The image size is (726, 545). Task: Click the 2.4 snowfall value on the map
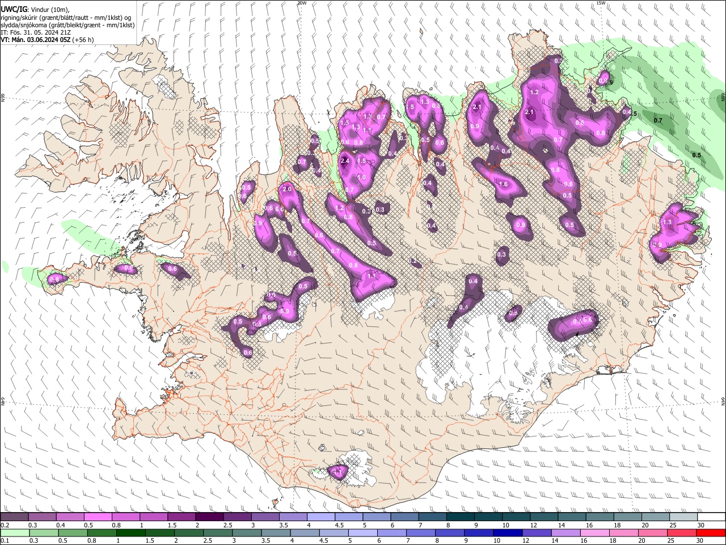click(x=345, y=161)
